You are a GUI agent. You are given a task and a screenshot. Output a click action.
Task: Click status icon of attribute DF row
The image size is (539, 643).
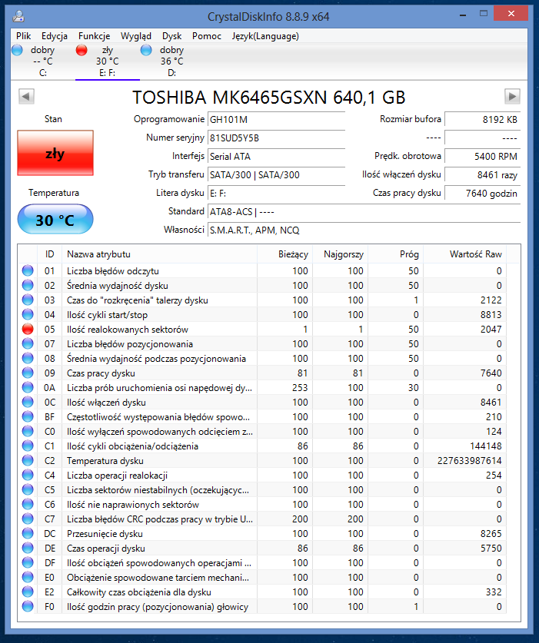pos(28,562)
